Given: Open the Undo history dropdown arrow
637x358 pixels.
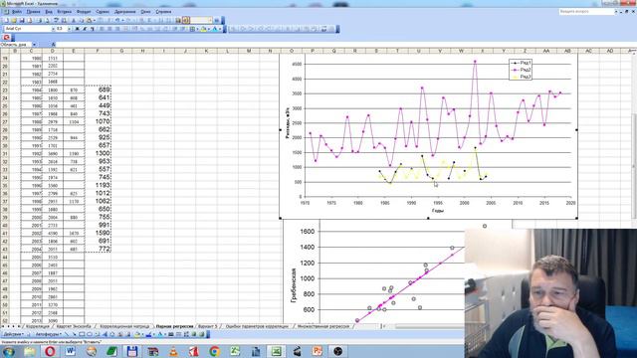Looking at the screenshot, I should [122, 20].
